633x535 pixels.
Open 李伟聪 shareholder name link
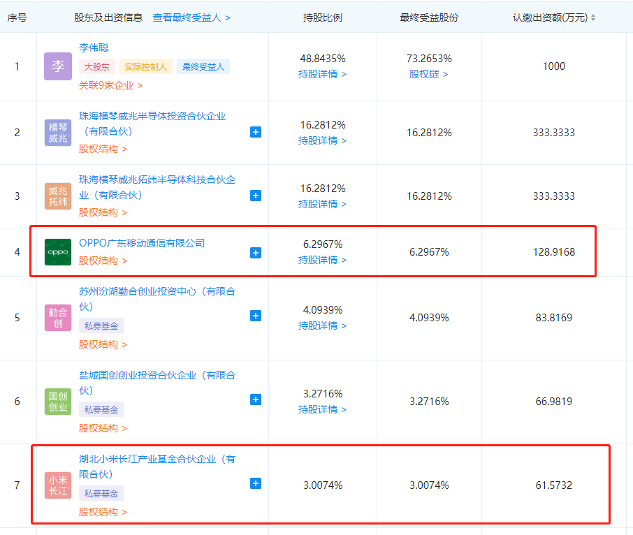pos(94,47)
